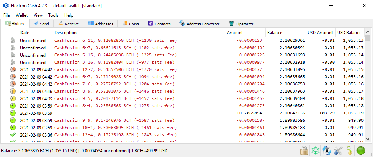Click the clock icon of CashFusion 8→9 row

(x=13, y=91)
